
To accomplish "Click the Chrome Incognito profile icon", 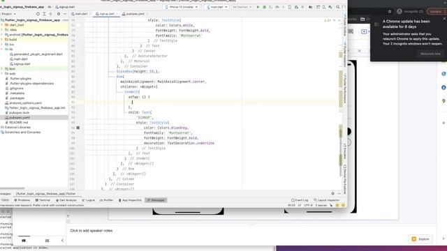I will tap(400, 11).
